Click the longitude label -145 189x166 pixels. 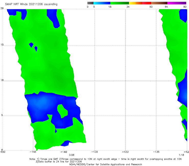click(x=33, y=152)
